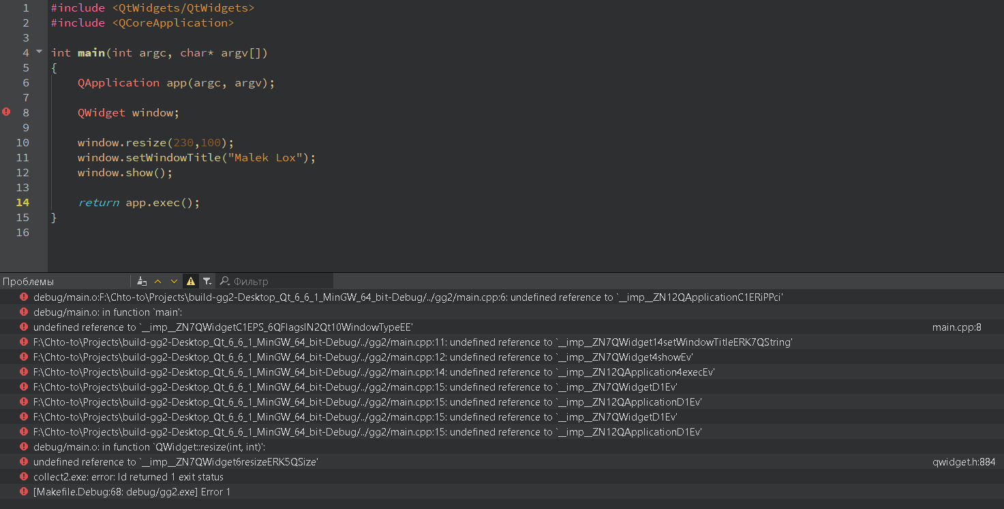Click the main function name in code
This screenshot has height=509, width=1004.
(x=91, y=52)
